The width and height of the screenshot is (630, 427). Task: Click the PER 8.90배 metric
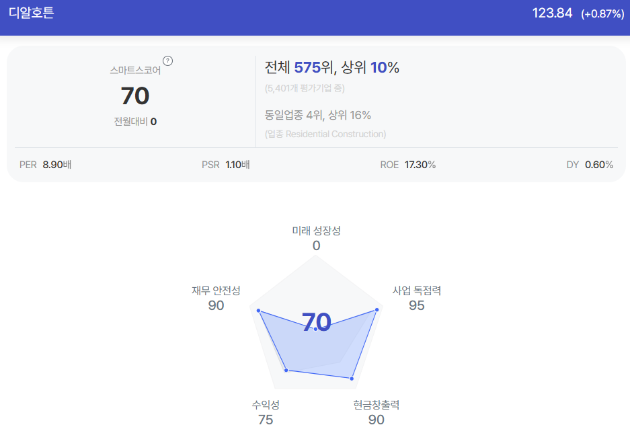click(46, 165)
